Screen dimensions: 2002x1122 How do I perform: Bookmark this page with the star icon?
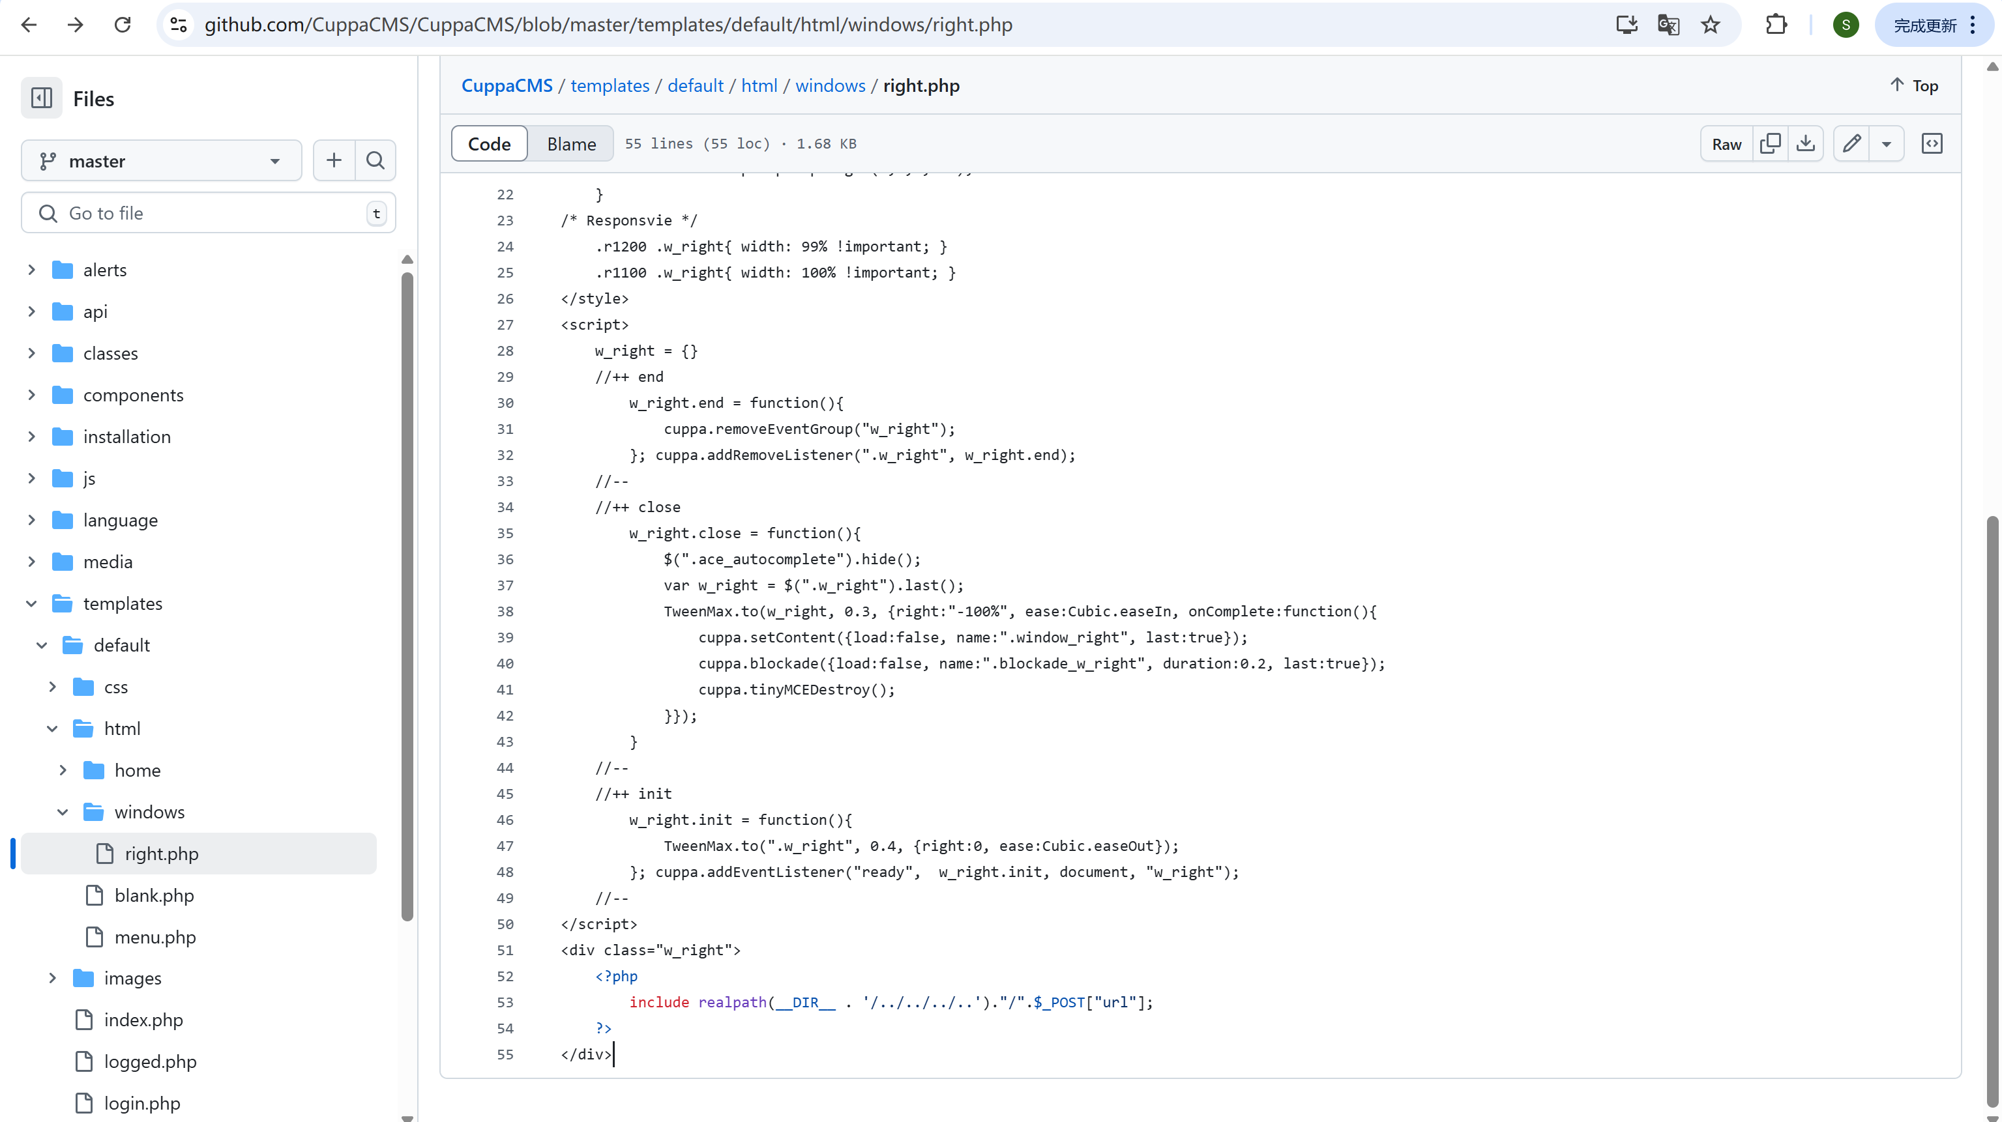coord(1711,25)
